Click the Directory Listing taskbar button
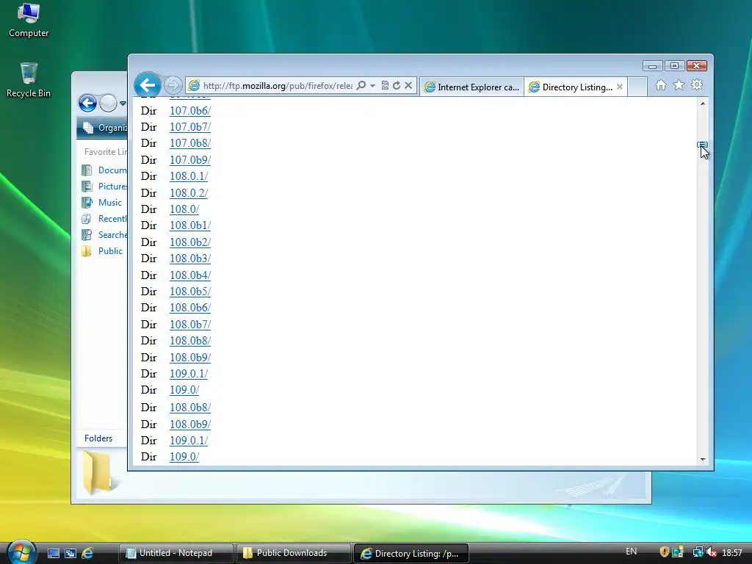The image size is (752, 564). pyautogui.click(x=411, y=553)
